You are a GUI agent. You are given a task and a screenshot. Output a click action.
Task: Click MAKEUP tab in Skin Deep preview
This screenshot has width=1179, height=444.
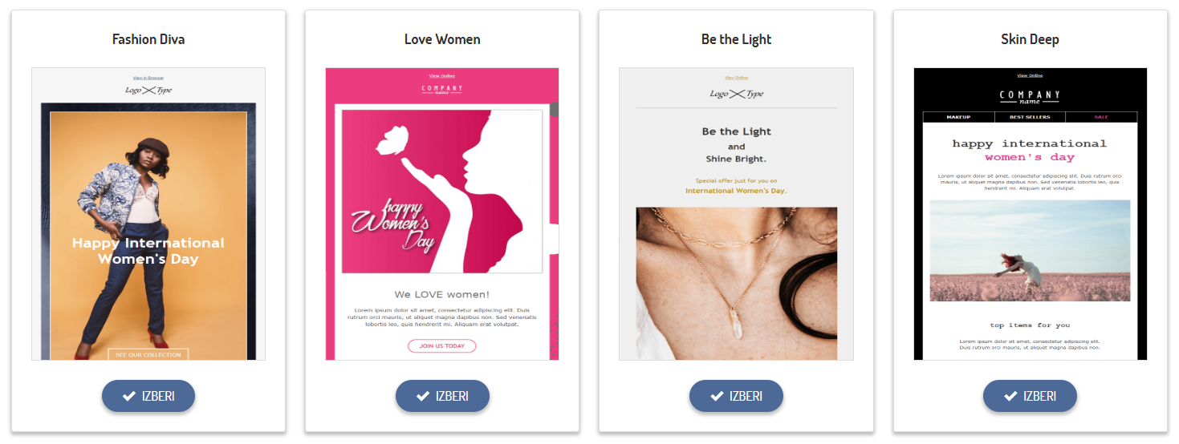click(958, 117)
